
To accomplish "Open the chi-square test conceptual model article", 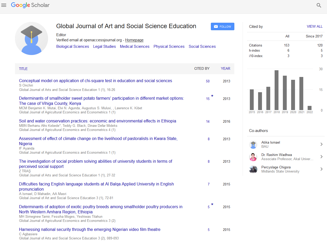I will click(x=95, y=81).
